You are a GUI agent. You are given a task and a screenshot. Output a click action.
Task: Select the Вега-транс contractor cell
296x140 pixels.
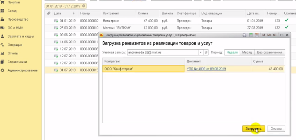pos(118,21)
